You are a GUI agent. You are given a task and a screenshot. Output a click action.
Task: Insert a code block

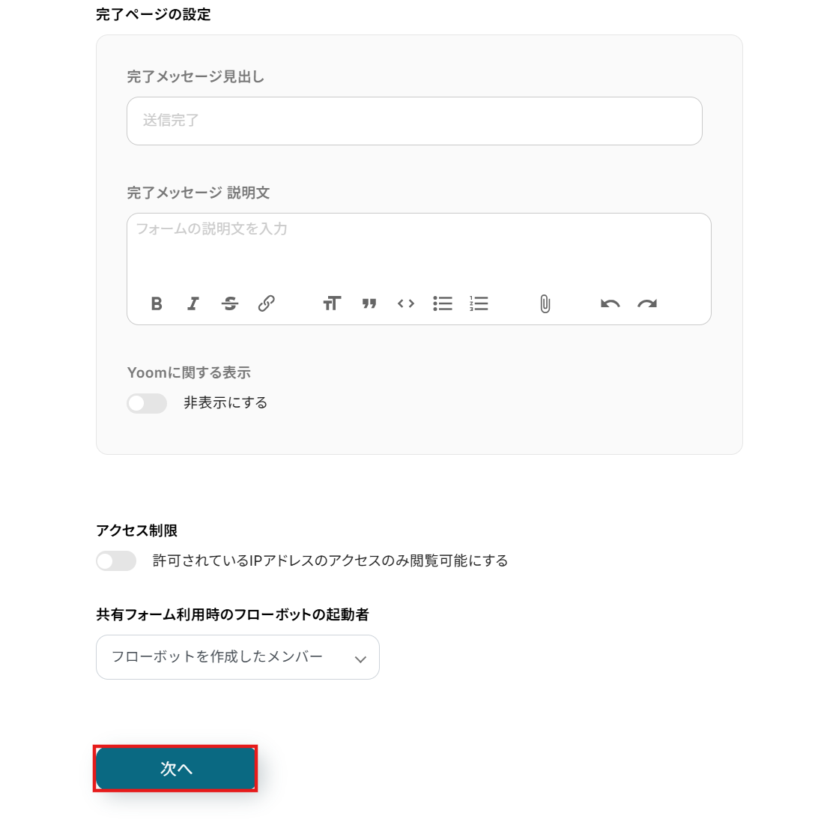coord(406,303)
